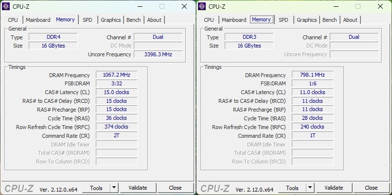Viewport: 392px width, 195px height.
Task: Open the CPU tab in the left DDR4 window
Action: click(x=13, y=20)
